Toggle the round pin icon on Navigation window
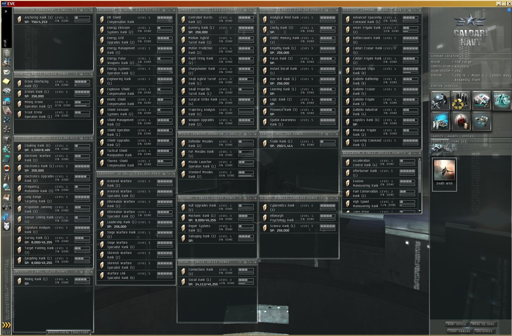 (410, 153)
